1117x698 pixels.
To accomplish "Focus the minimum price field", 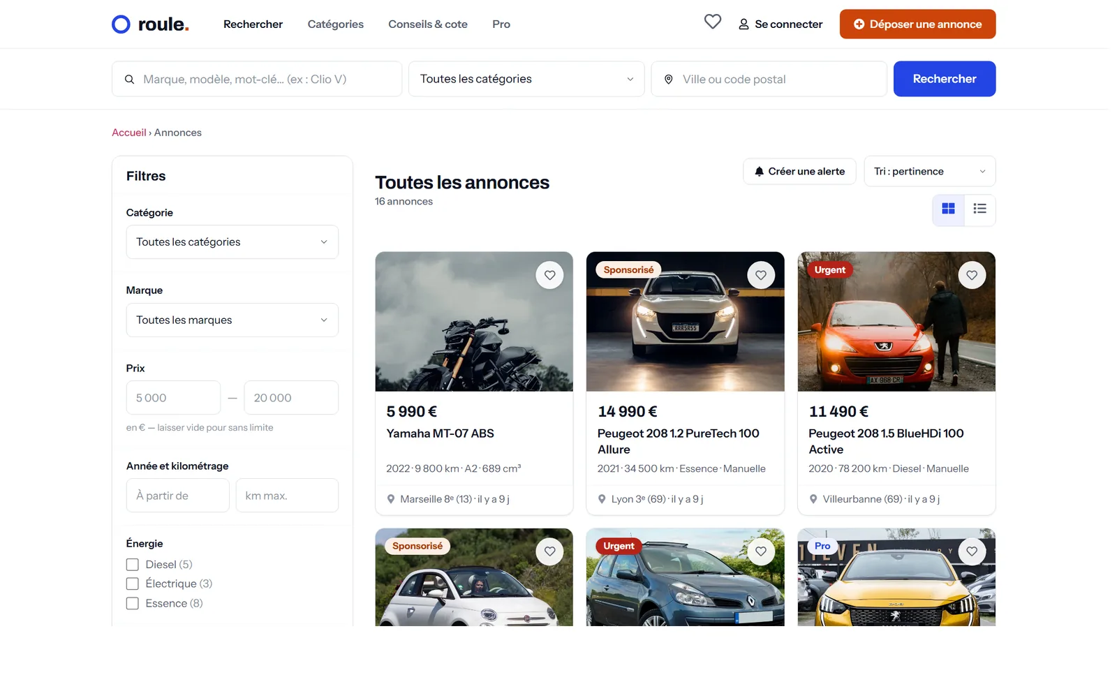I will pos(173,398).
